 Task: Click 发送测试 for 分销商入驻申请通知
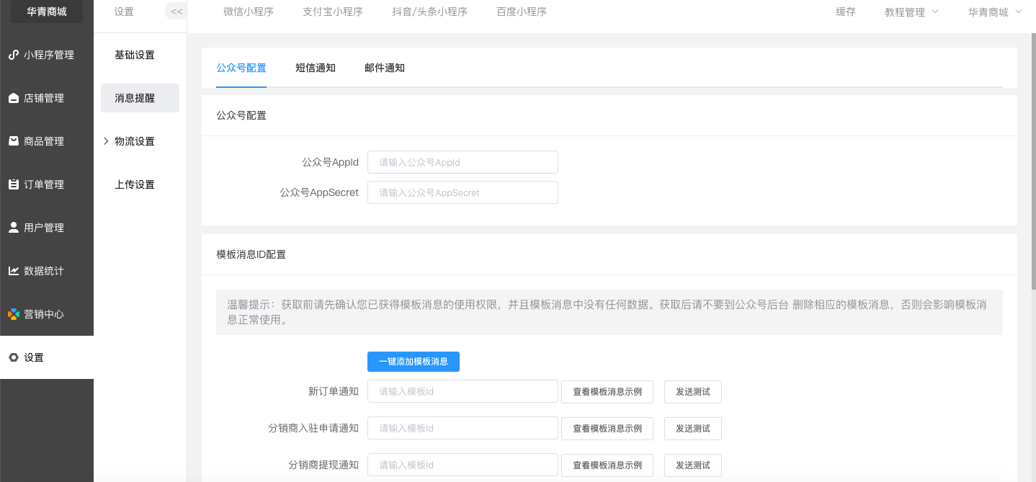(693, 428)
